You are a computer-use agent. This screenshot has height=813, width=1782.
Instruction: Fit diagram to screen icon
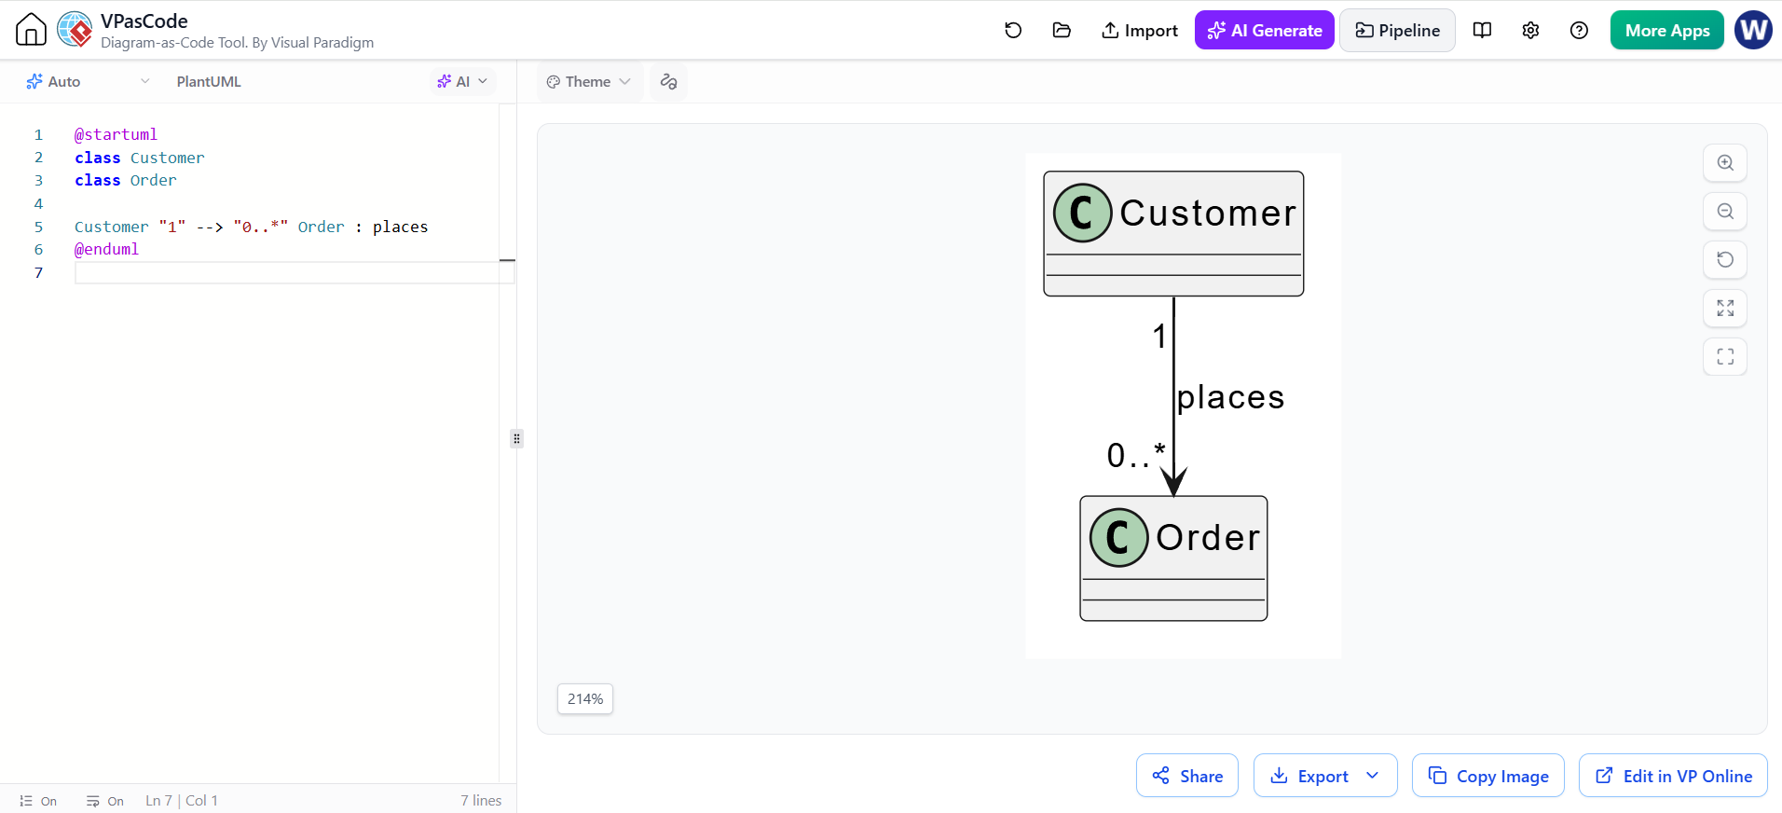pyautogui.click(x=1725, y=308)
